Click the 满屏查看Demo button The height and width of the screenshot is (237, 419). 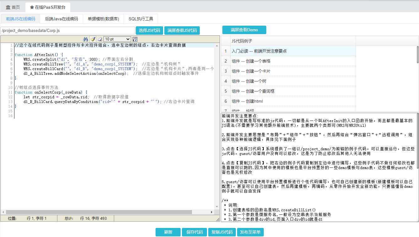(244, 30)
